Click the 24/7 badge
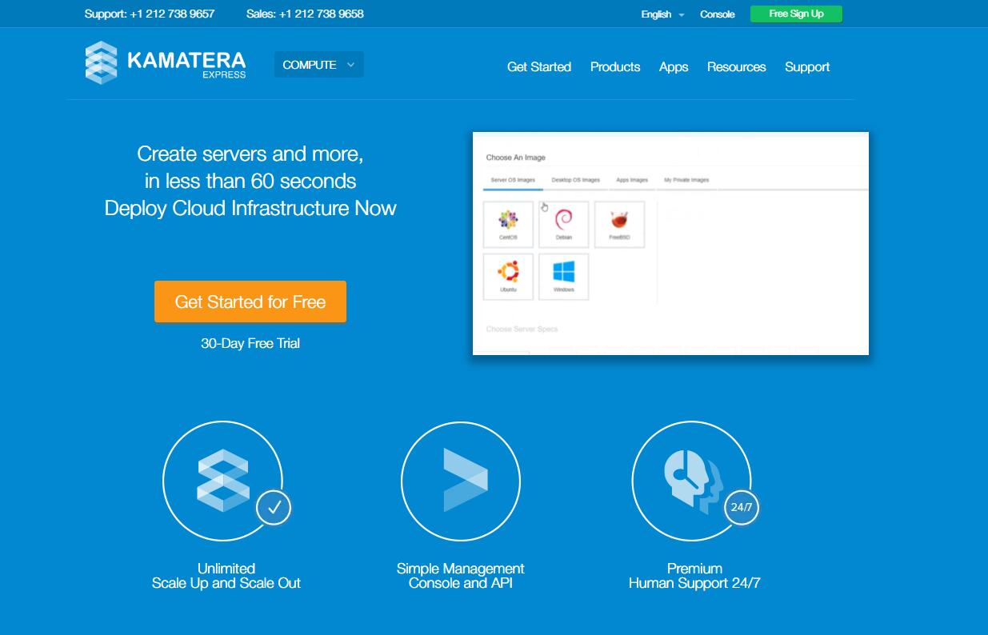Viewport: 988px width, 635px height. point(742,507)
